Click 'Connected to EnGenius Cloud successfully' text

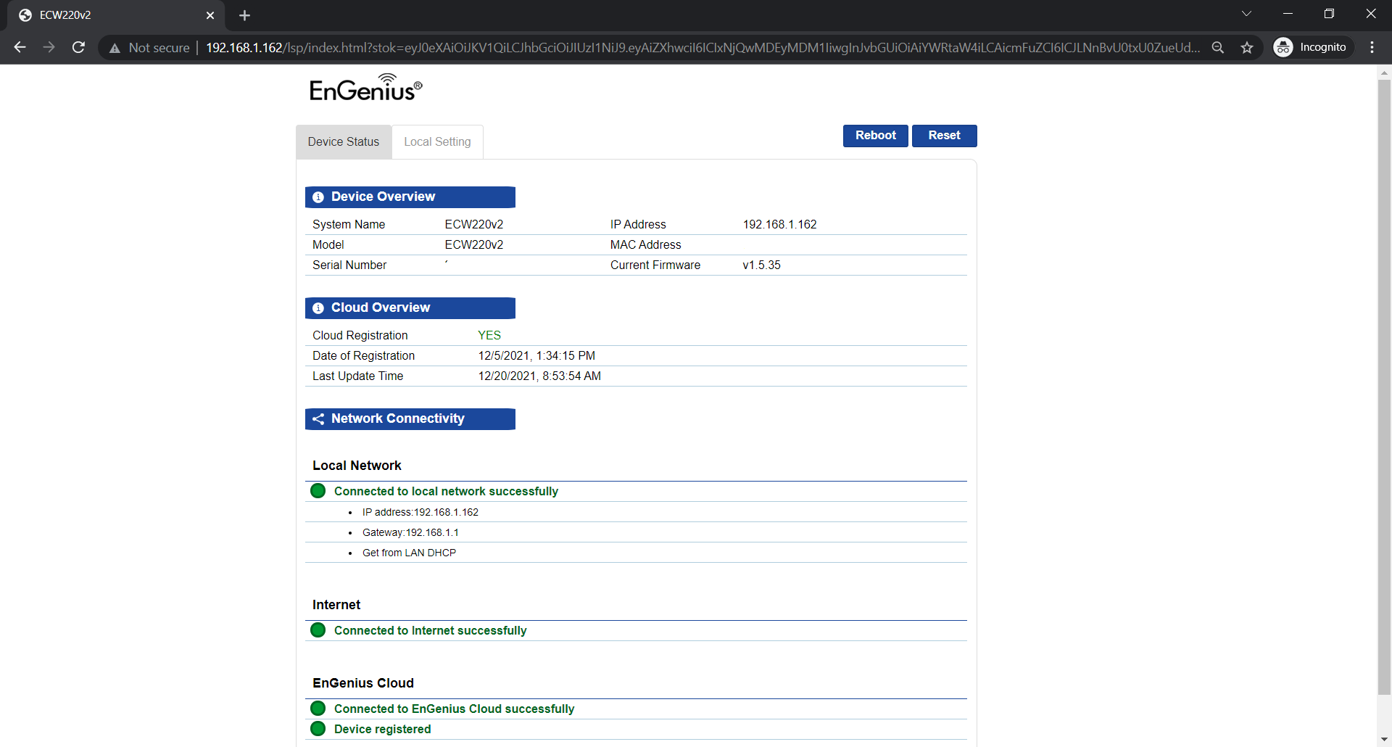[x=454, y=709]
